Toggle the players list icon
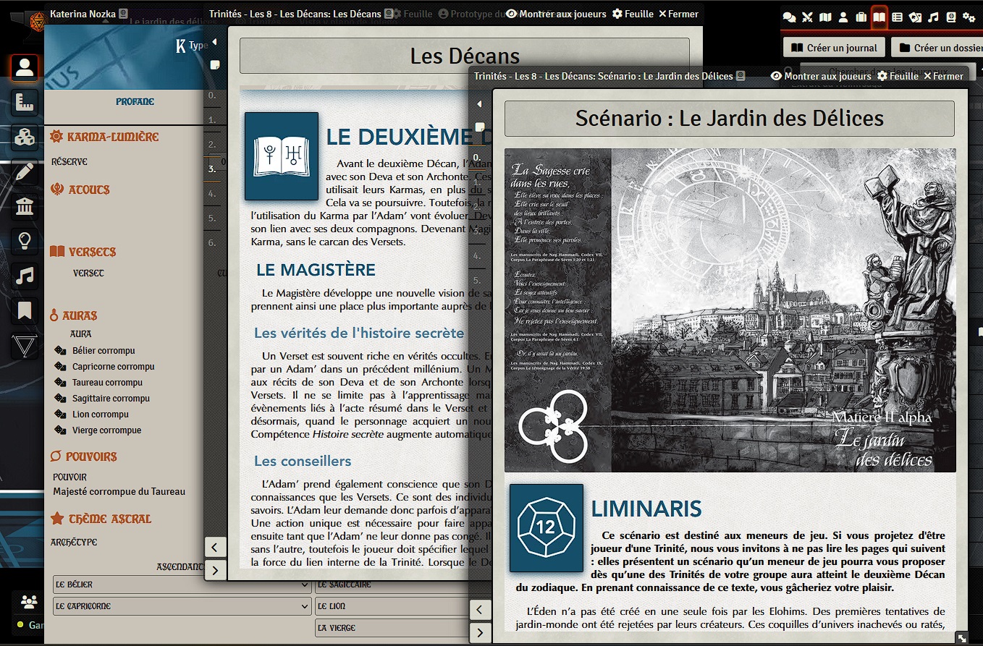 coord(29,601)
